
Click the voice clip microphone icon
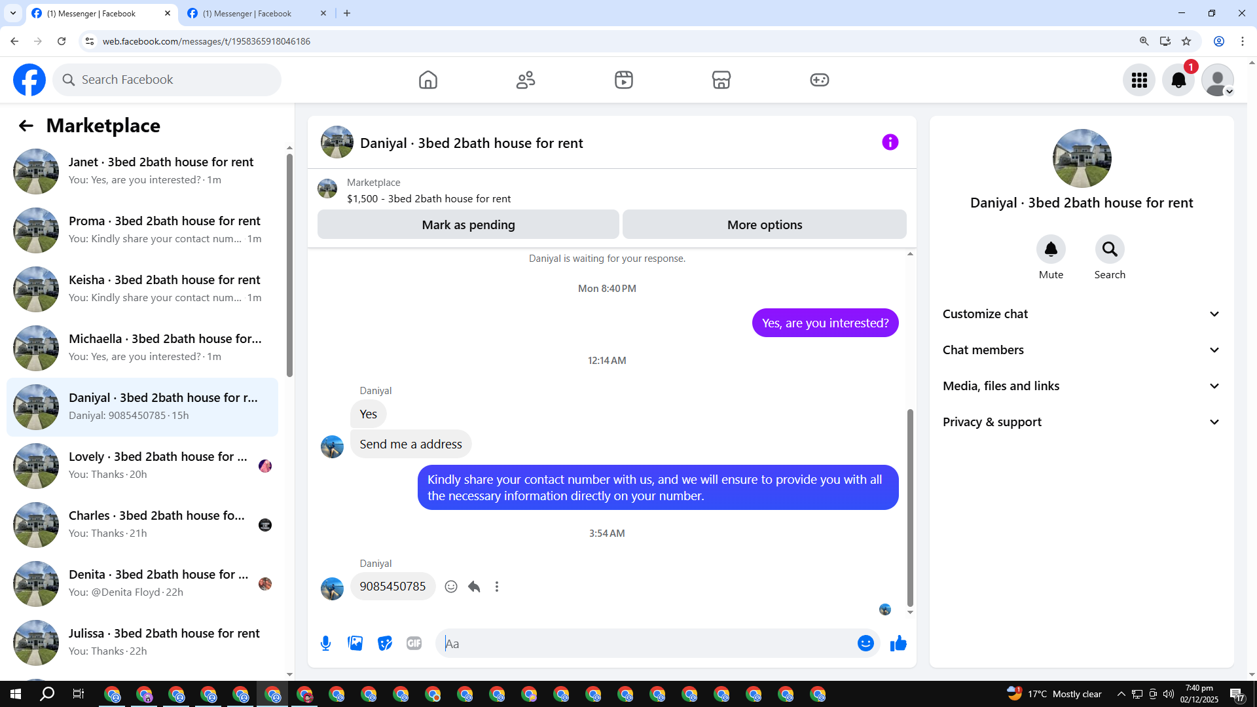[x=325, y=644]
